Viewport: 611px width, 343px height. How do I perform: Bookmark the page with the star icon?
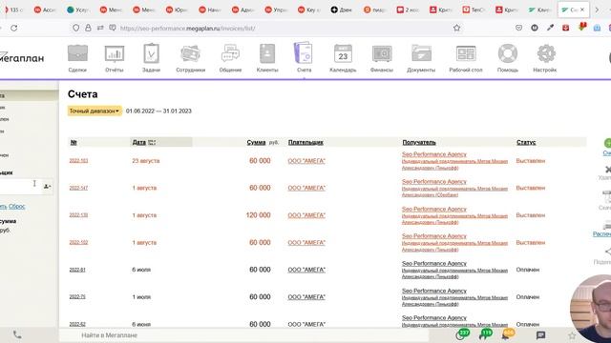pyautogui.click(x=456, y=28)
